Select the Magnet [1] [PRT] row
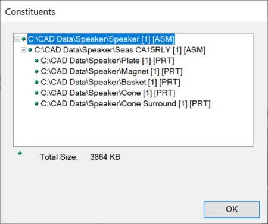 111,71
